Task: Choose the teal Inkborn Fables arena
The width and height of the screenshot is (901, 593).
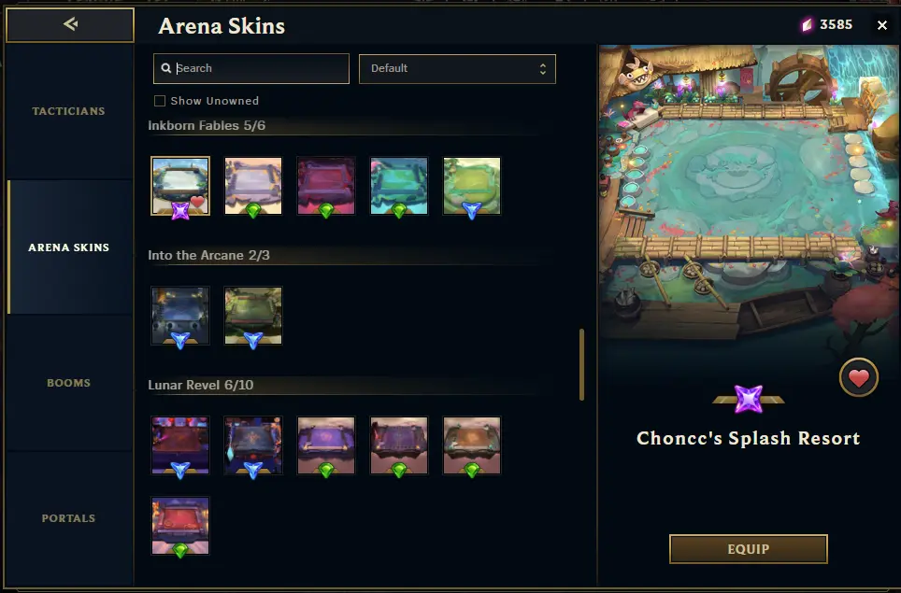Action: point(399,186)
